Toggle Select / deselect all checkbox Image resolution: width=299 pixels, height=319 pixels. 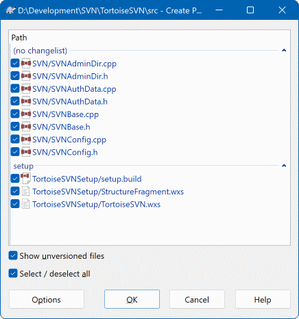coord(13,273)
